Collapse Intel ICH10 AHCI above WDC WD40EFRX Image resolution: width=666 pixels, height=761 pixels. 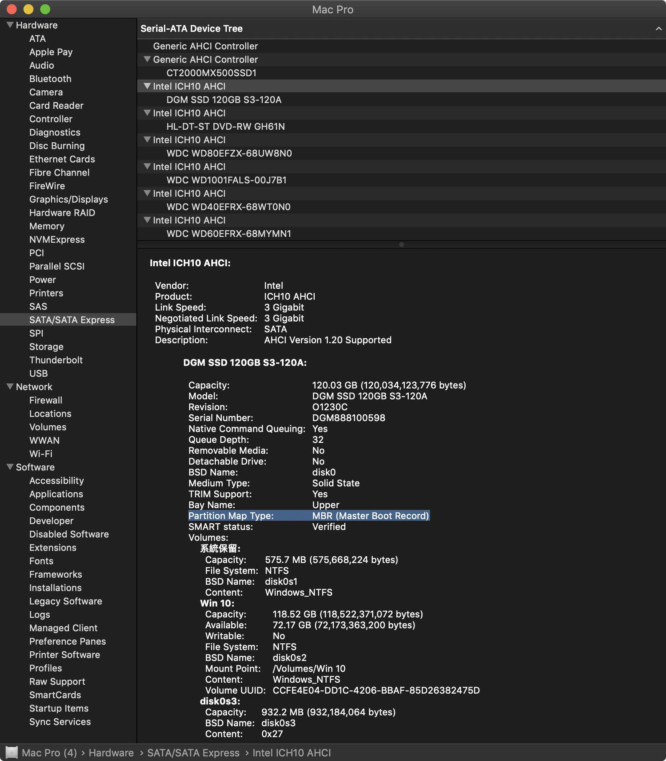click(x=147, y=193)
